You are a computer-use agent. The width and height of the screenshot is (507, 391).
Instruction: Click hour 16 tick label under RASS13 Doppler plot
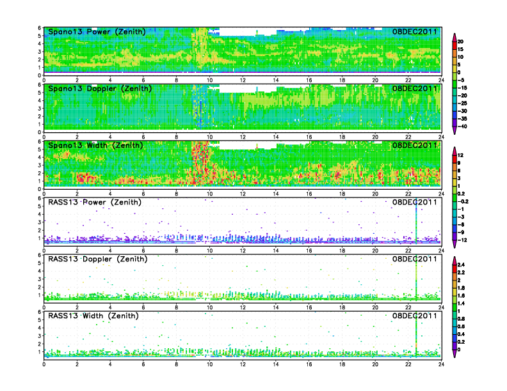[x=309, y=307]
